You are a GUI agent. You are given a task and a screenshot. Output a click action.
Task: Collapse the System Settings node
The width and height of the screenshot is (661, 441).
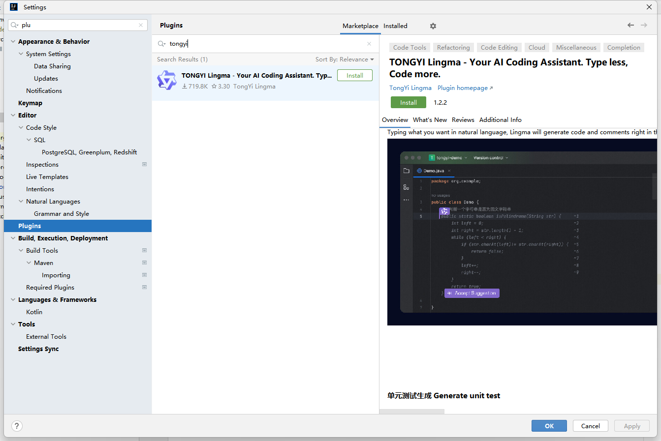click(21, 54)
